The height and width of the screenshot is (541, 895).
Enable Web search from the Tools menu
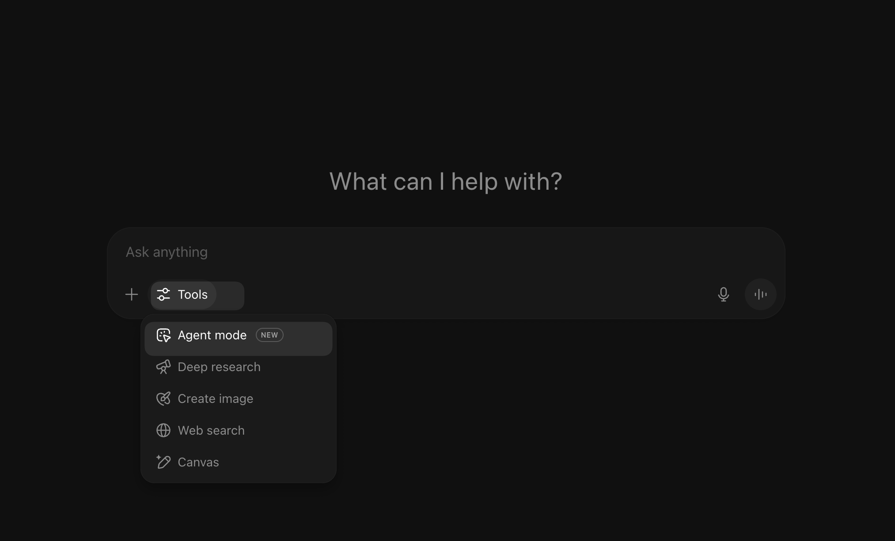[211, 430]
